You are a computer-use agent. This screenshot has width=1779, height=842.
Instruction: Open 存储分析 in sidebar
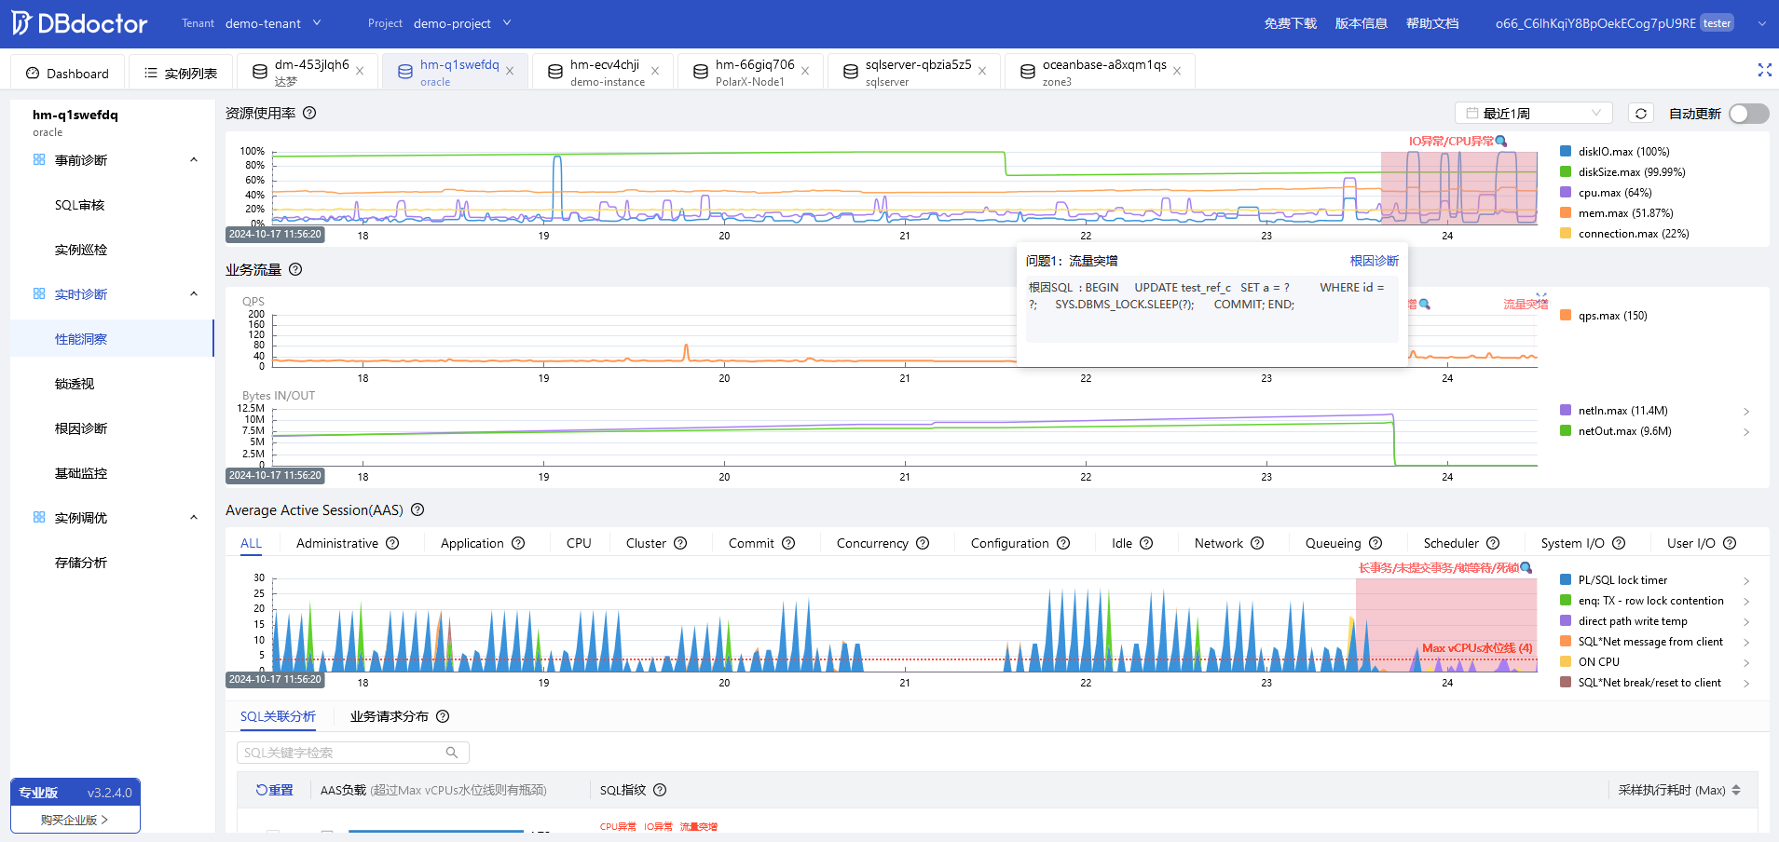pyautogui.click(x=81, y=563)
